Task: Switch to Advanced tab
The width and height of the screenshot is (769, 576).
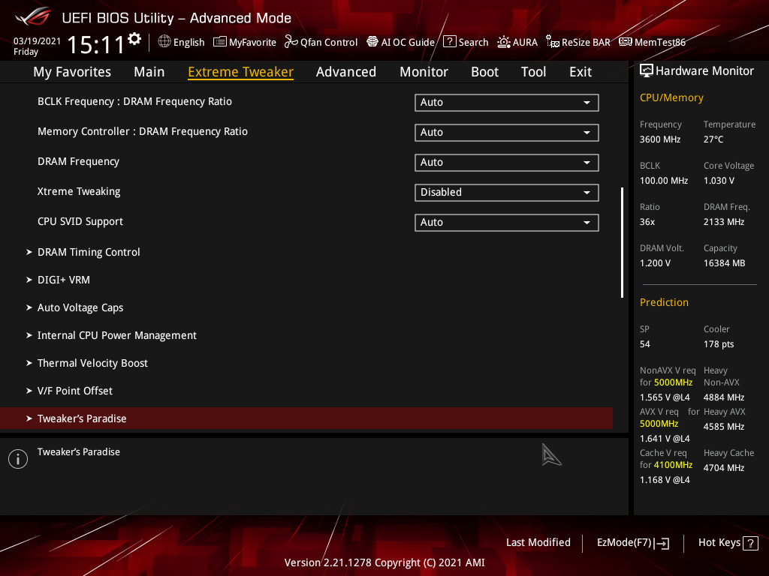Action: [x=346, y=72]
